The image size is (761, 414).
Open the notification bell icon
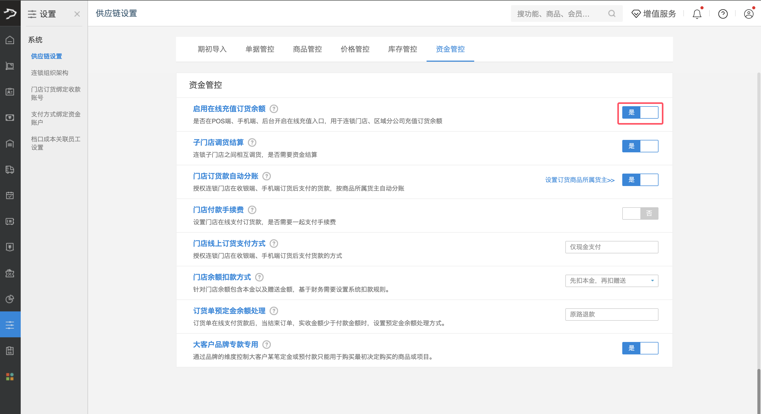[x=697, y=14]
